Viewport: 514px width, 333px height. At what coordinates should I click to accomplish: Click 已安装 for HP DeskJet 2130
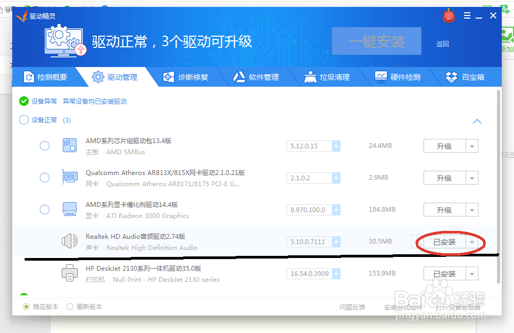point(444,273)
